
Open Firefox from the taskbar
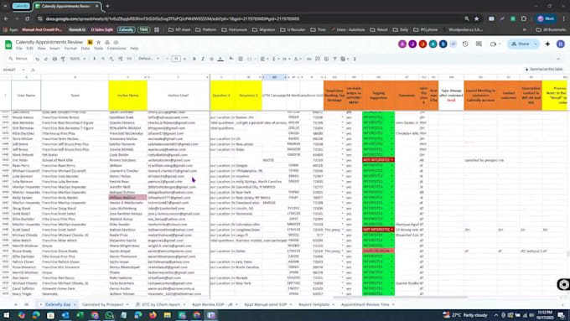click(x=153, y=315)
